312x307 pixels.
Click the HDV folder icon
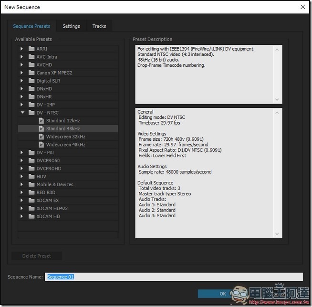pyautogui.click(x=31, y=176)
